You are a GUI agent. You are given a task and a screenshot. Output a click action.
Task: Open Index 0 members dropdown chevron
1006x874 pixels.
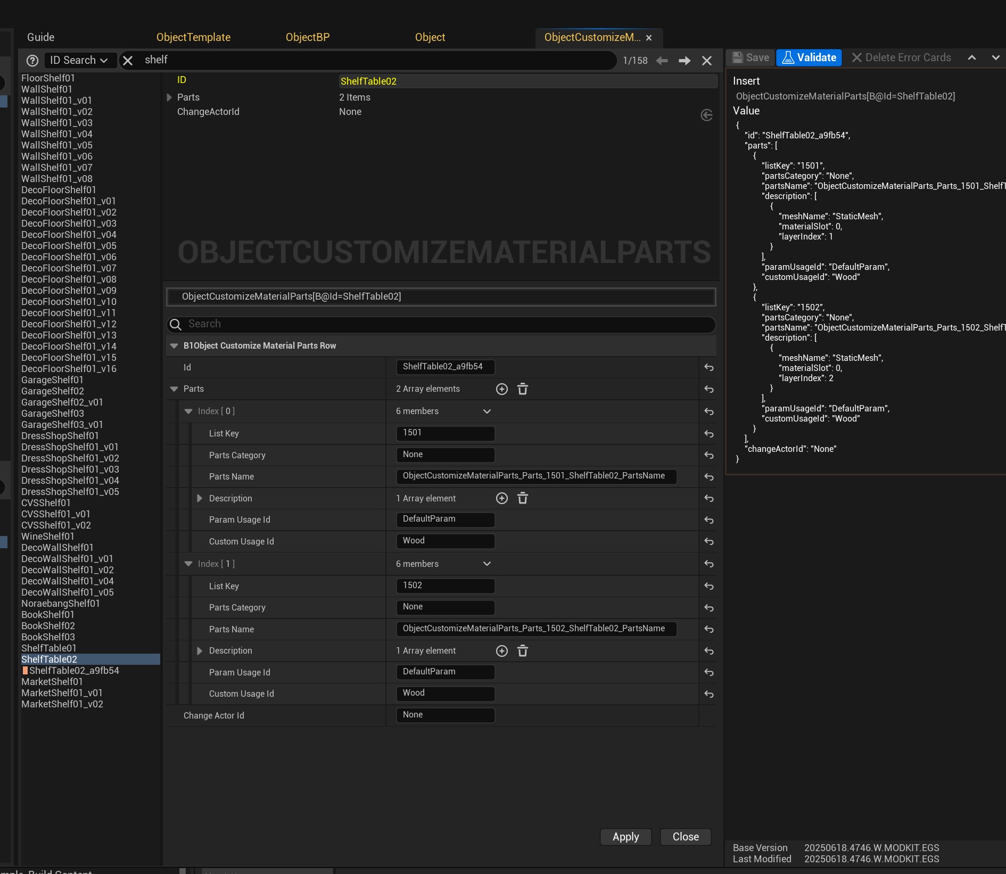click(x=486, y=411)
